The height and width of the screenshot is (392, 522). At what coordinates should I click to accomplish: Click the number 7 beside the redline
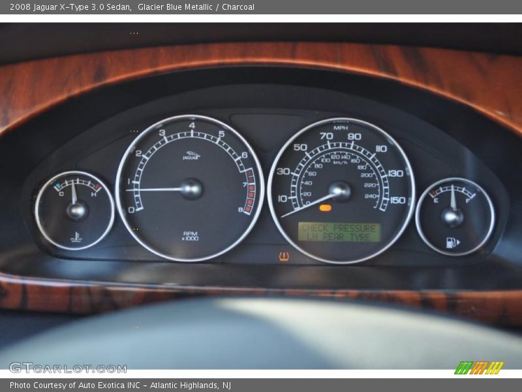point(245,185)
